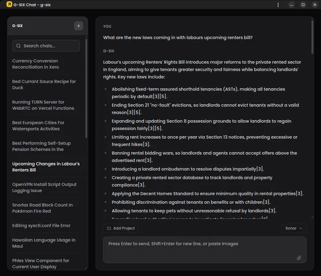Viewport: 321px width, 276px height.
Task: Click the sidebar chat list scrollbar
Action: (x=86, y=88)
